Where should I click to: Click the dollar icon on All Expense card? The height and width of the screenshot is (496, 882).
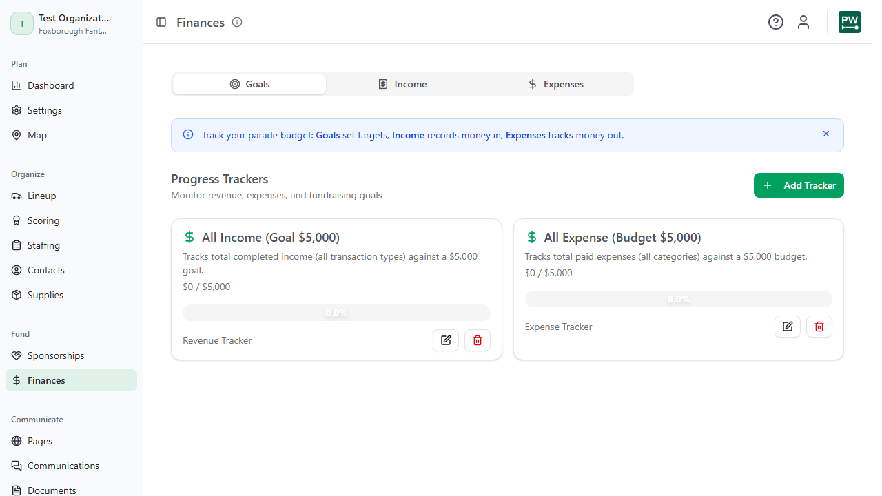click(531, 237)
